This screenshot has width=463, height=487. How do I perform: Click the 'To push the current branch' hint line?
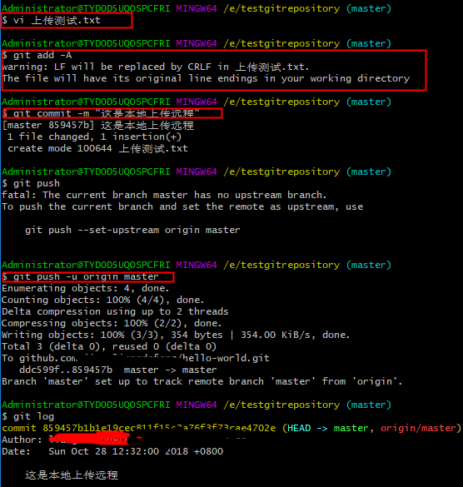tap(182, 206)
